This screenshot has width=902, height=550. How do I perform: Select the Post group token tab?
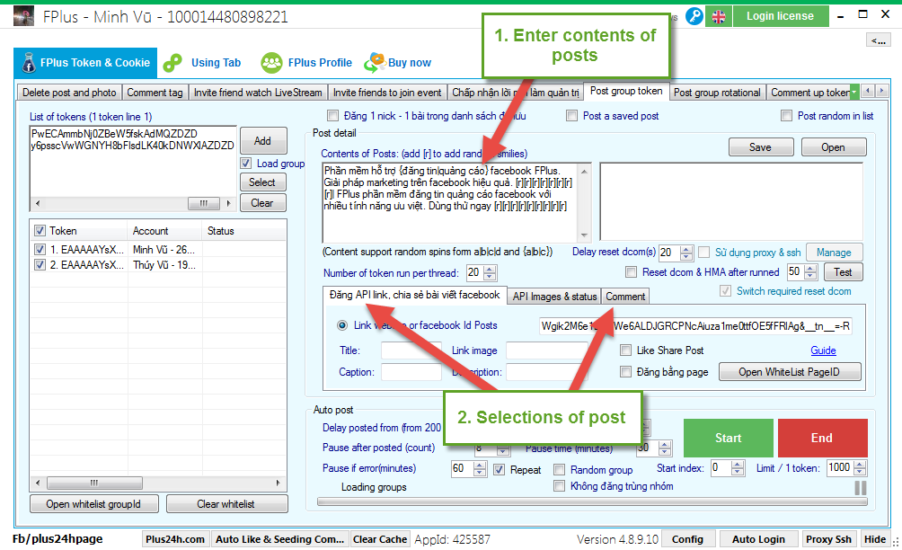click(x=626, y=91)
